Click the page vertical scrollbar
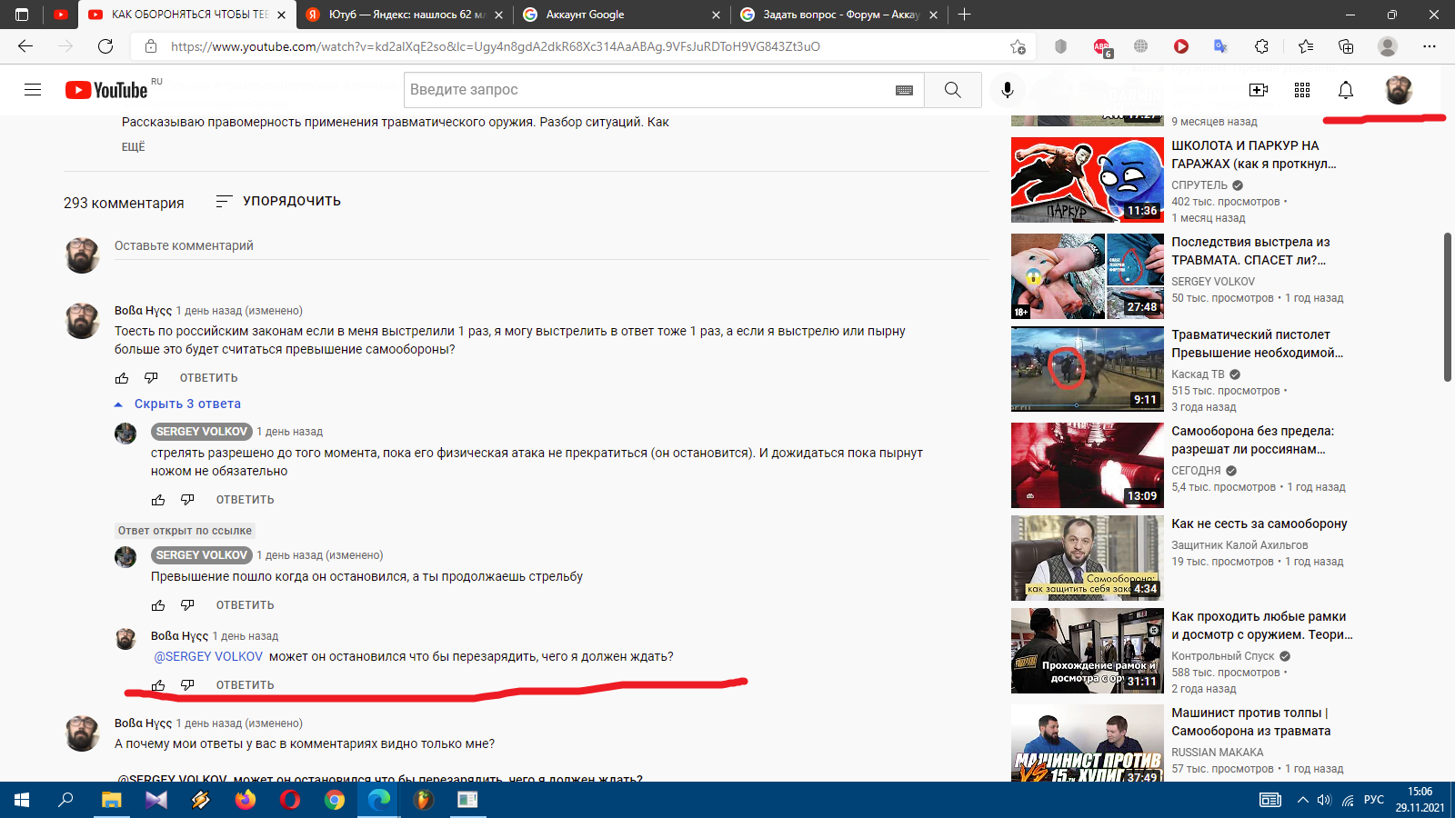This screenshot has width=1455, height=818. [1448, 307]
